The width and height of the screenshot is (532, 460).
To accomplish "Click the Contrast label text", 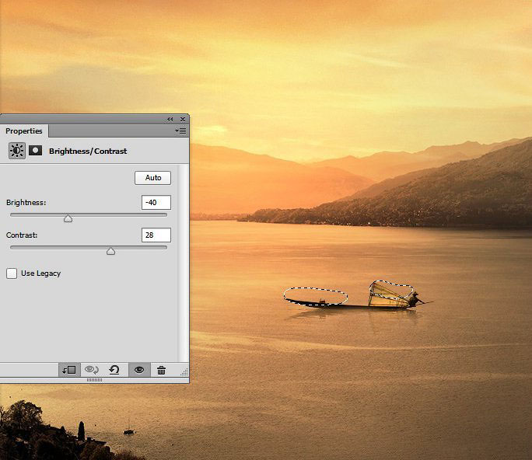I will pos(22,235).
